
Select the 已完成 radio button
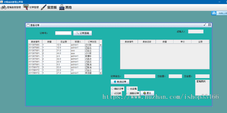tap(116, 93)
